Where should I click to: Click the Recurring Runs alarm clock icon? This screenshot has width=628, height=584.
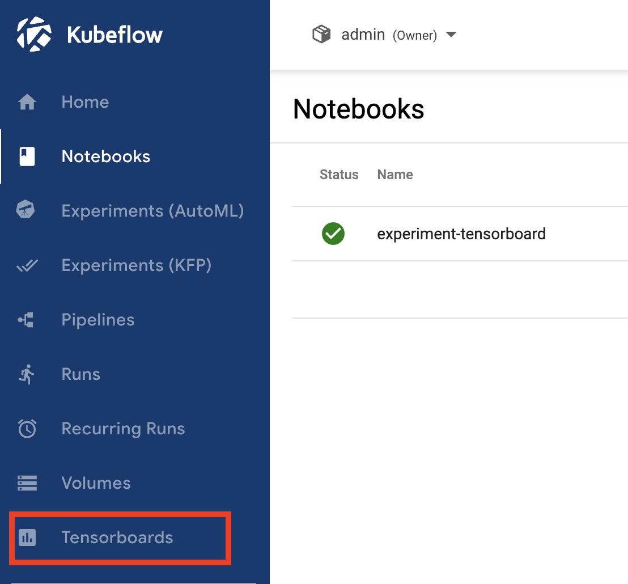tap(27, 429)
